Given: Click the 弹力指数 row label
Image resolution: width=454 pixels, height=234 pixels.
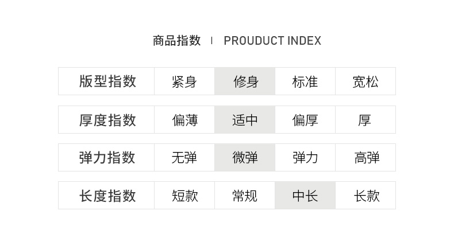Looking at the screenshot, I should coord(107,158).
